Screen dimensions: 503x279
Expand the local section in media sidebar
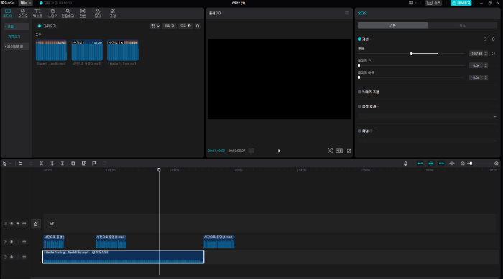16,27
